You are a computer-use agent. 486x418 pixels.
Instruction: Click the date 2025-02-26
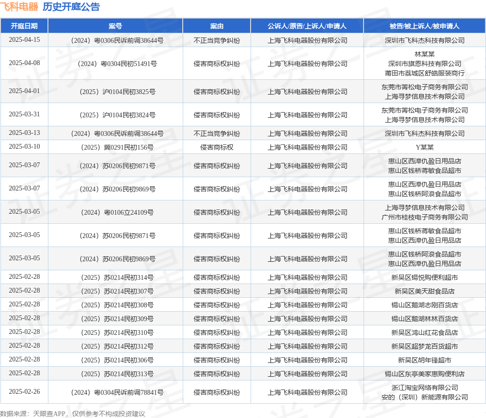click(x=24, y=392)
